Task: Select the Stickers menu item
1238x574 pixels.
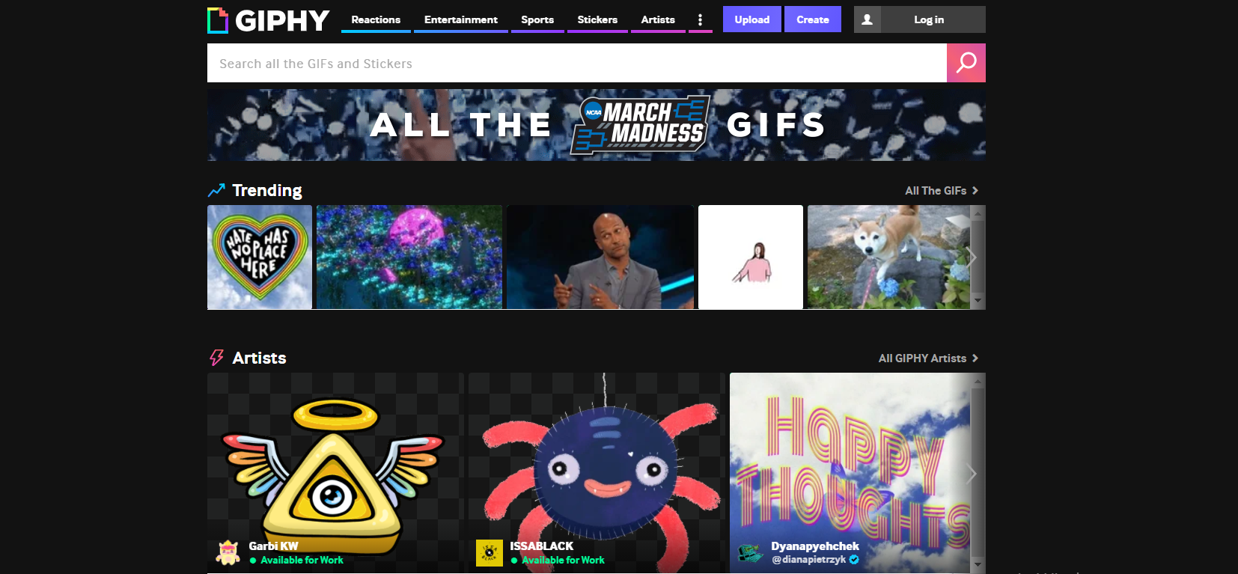Action: coord(597,19)
